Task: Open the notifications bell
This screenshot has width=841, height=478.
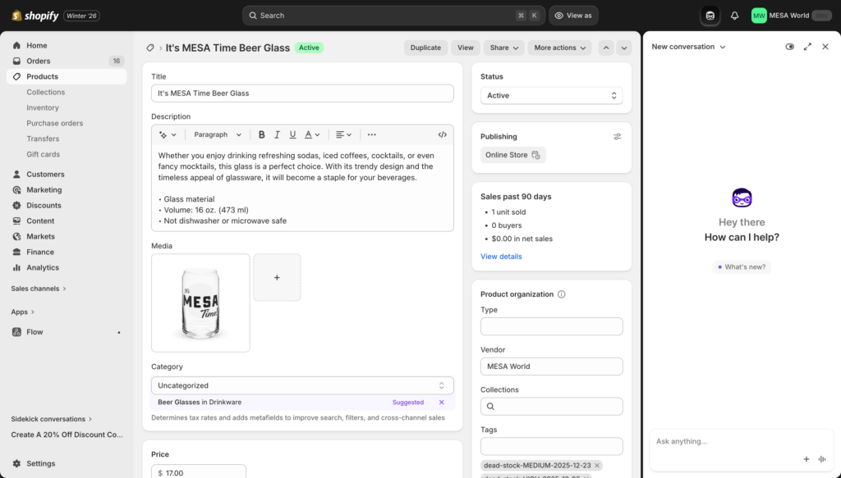Action: (x=733, y=15)
